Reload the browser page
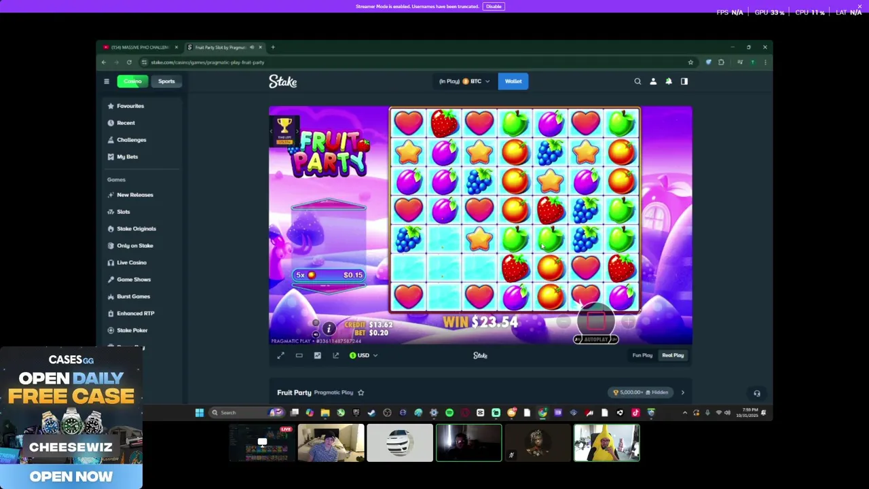This screenshot has width=869, height=489. 129,62
